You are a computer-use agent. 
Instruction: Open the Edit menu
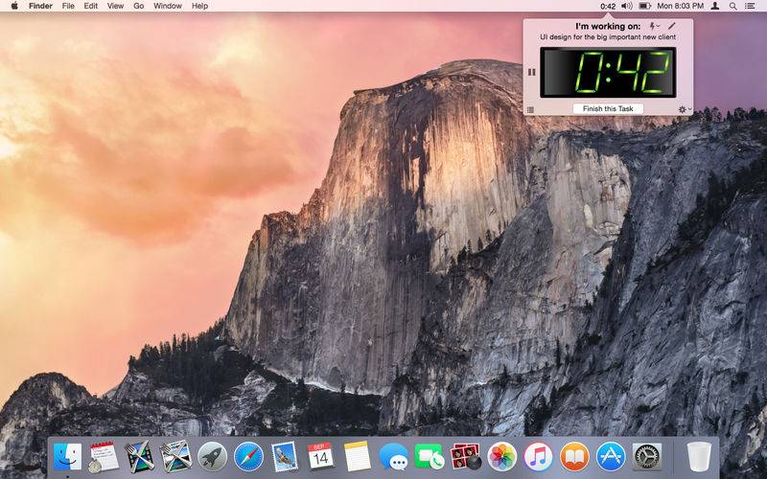[x=90, y=6]
